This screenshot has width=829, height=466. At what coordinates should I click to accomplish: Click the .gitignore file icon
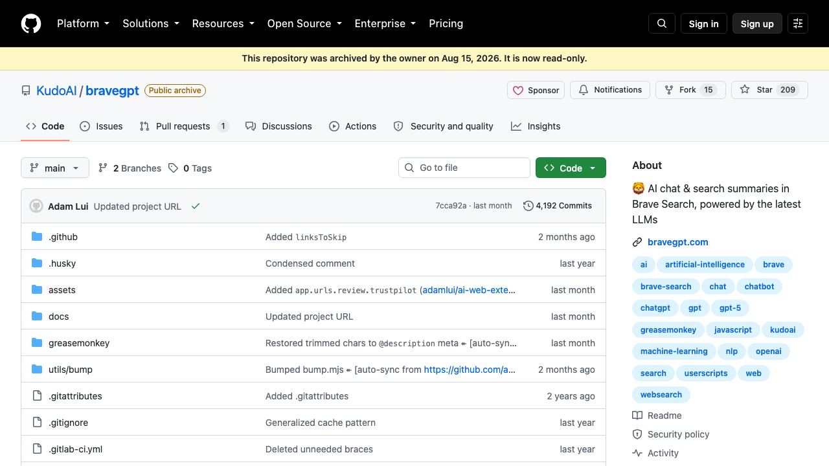[37, 423]
